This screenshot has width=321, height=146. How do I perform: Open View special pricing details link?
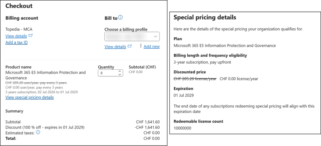pos(30,97)
